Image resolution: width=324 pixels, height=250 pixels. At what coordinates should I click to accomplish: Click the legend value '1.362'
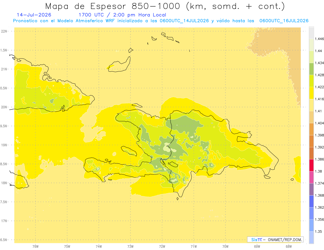[320, 207]
